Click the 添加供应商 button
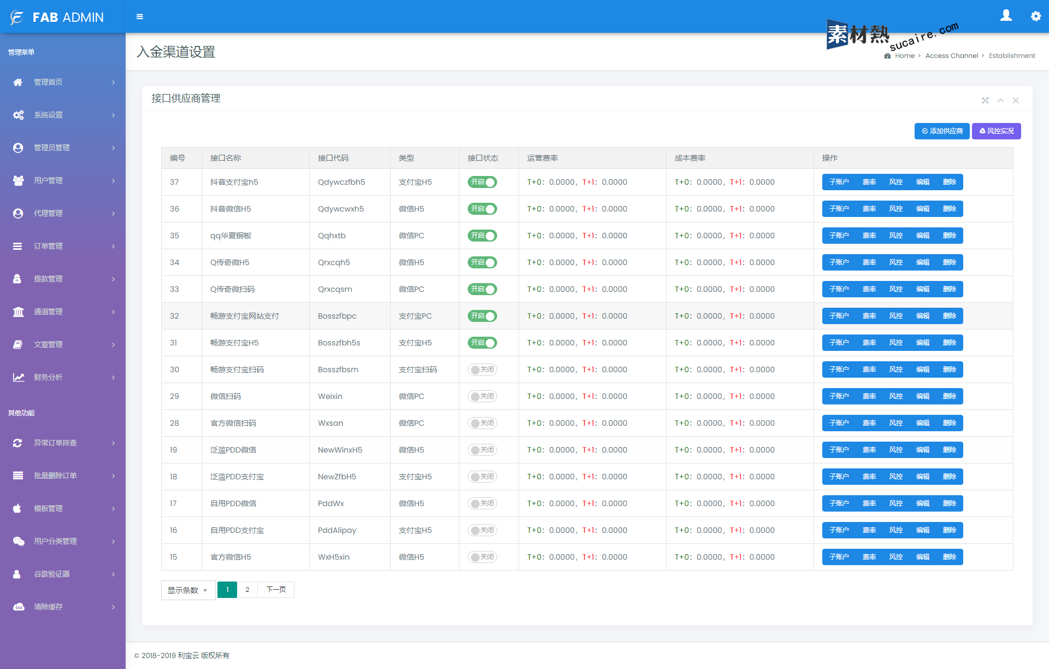Image resolution: width=1049 pixels, height=669 pixels. (942, 131)
